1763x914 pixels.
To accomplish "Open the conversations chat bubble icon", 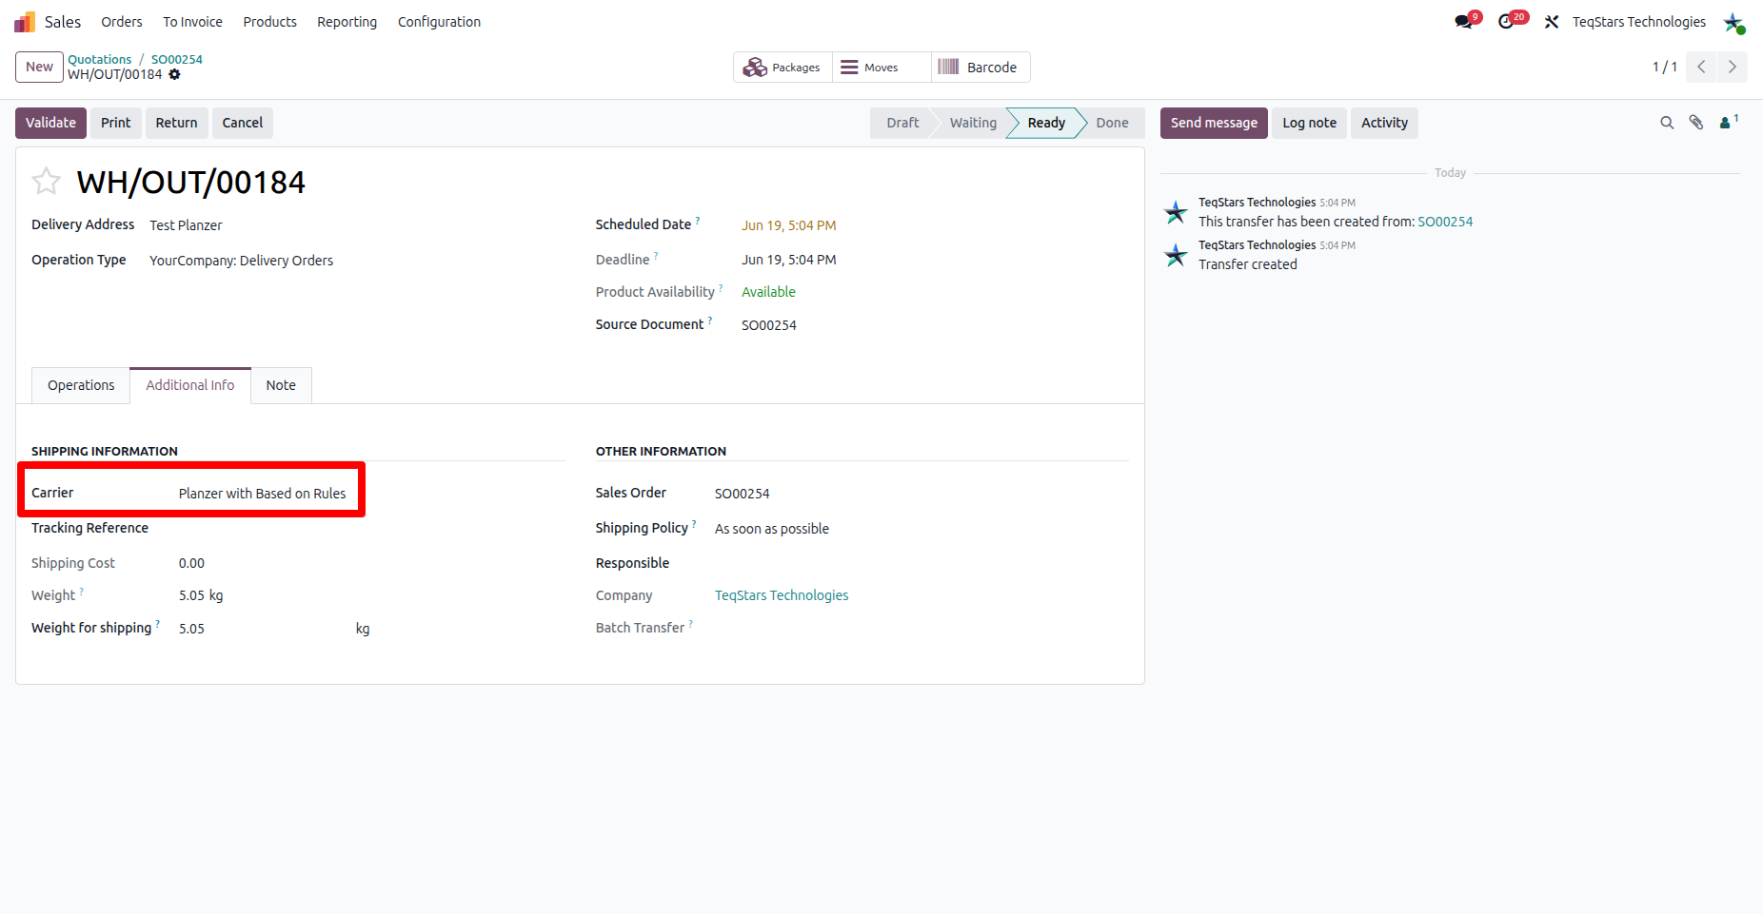I will pos(1464,22).
